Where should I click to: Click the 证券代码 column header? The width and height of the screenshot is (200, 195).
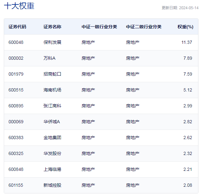17,27
